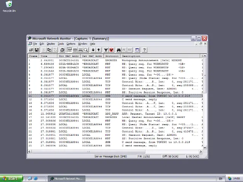Open the Help menu

(x=92, y=44)
